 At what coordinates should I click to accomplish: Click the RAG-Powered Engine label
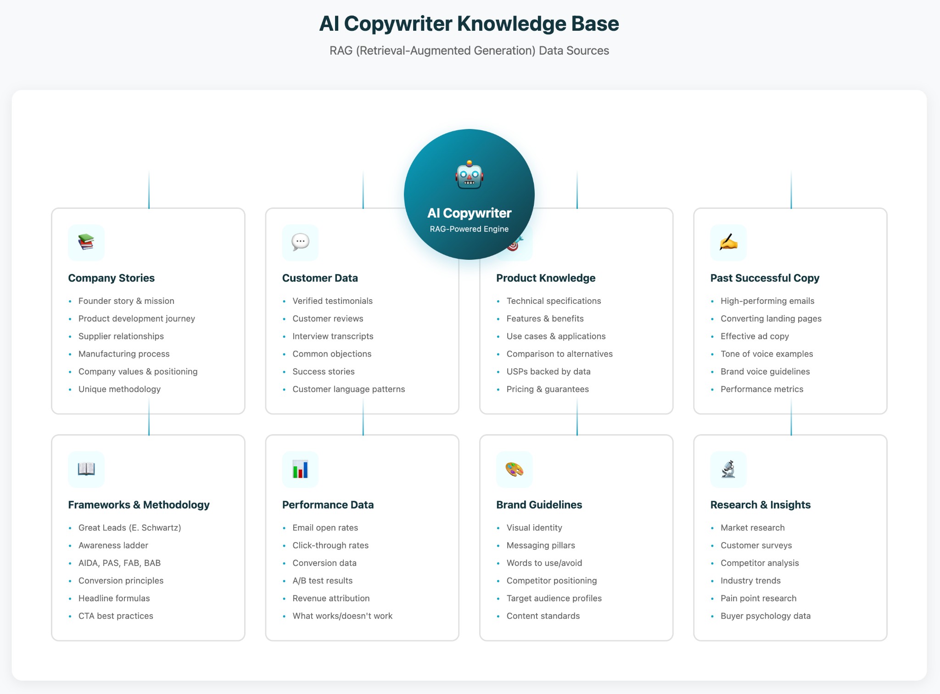[x=469, y=229]
